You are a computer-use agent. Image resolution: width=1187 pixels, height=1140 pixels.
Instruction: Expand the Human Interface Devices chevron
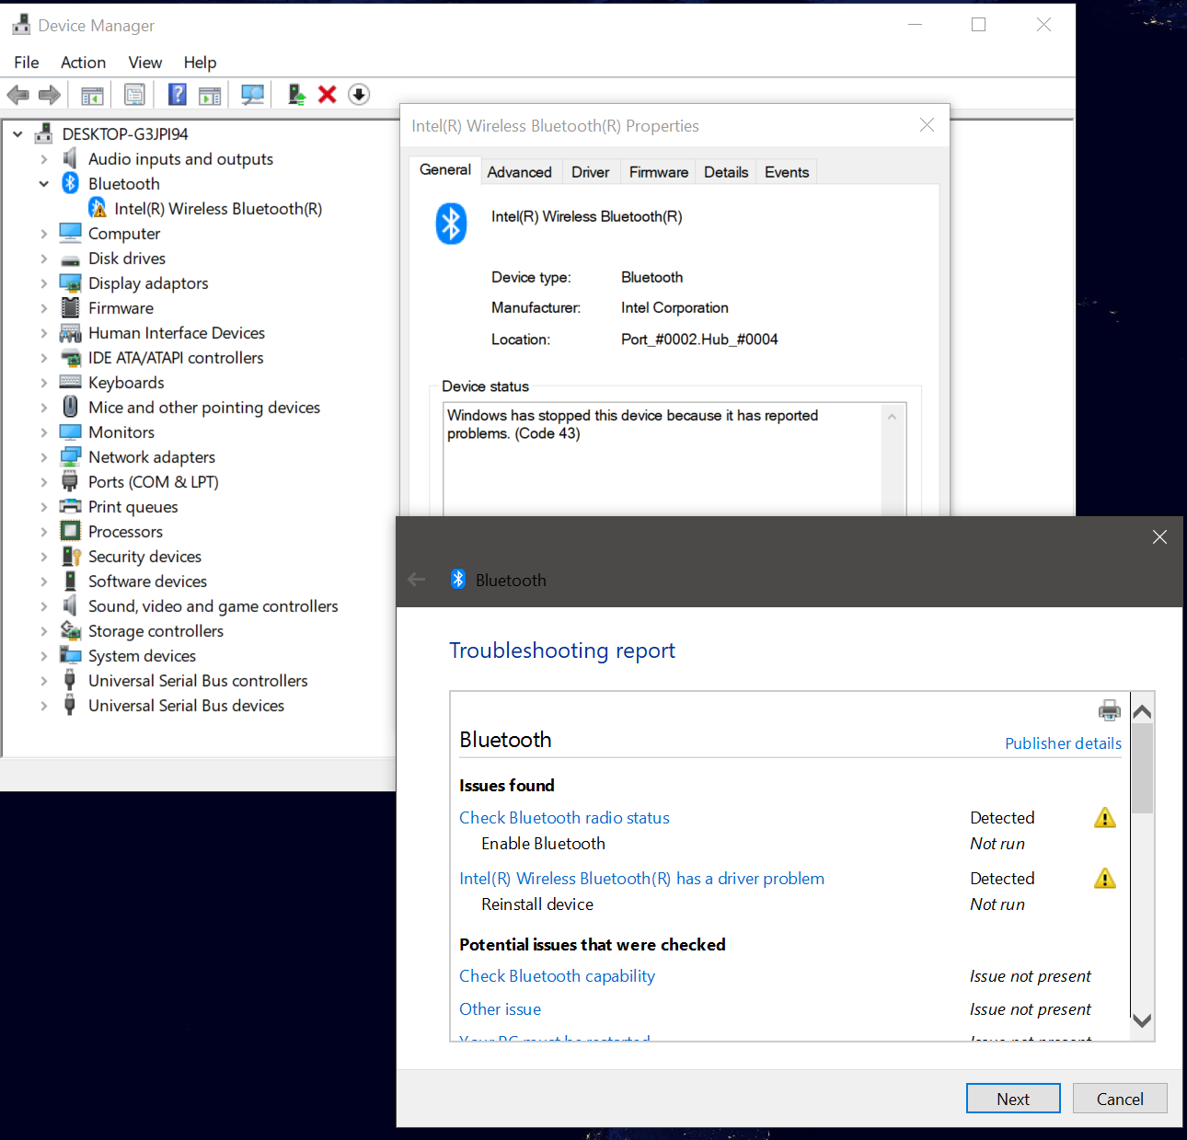(43, 333)
